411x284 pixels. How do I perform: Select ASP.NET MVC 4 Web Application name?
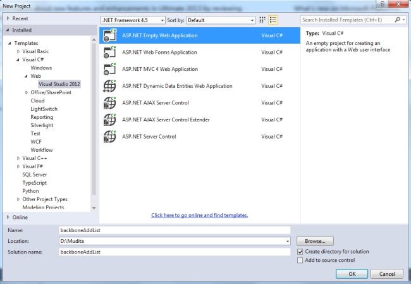[160, 69]
